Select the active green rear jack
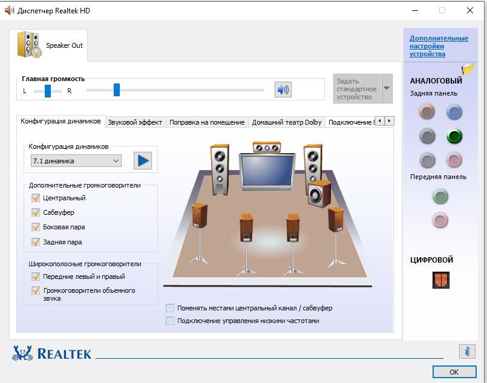Image resolution: width=487 pixels, height=383 pixels. pyautogui.click(x=454, y=136)
